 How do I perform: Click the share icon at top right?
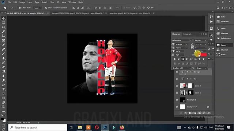[x=231, y=8]
